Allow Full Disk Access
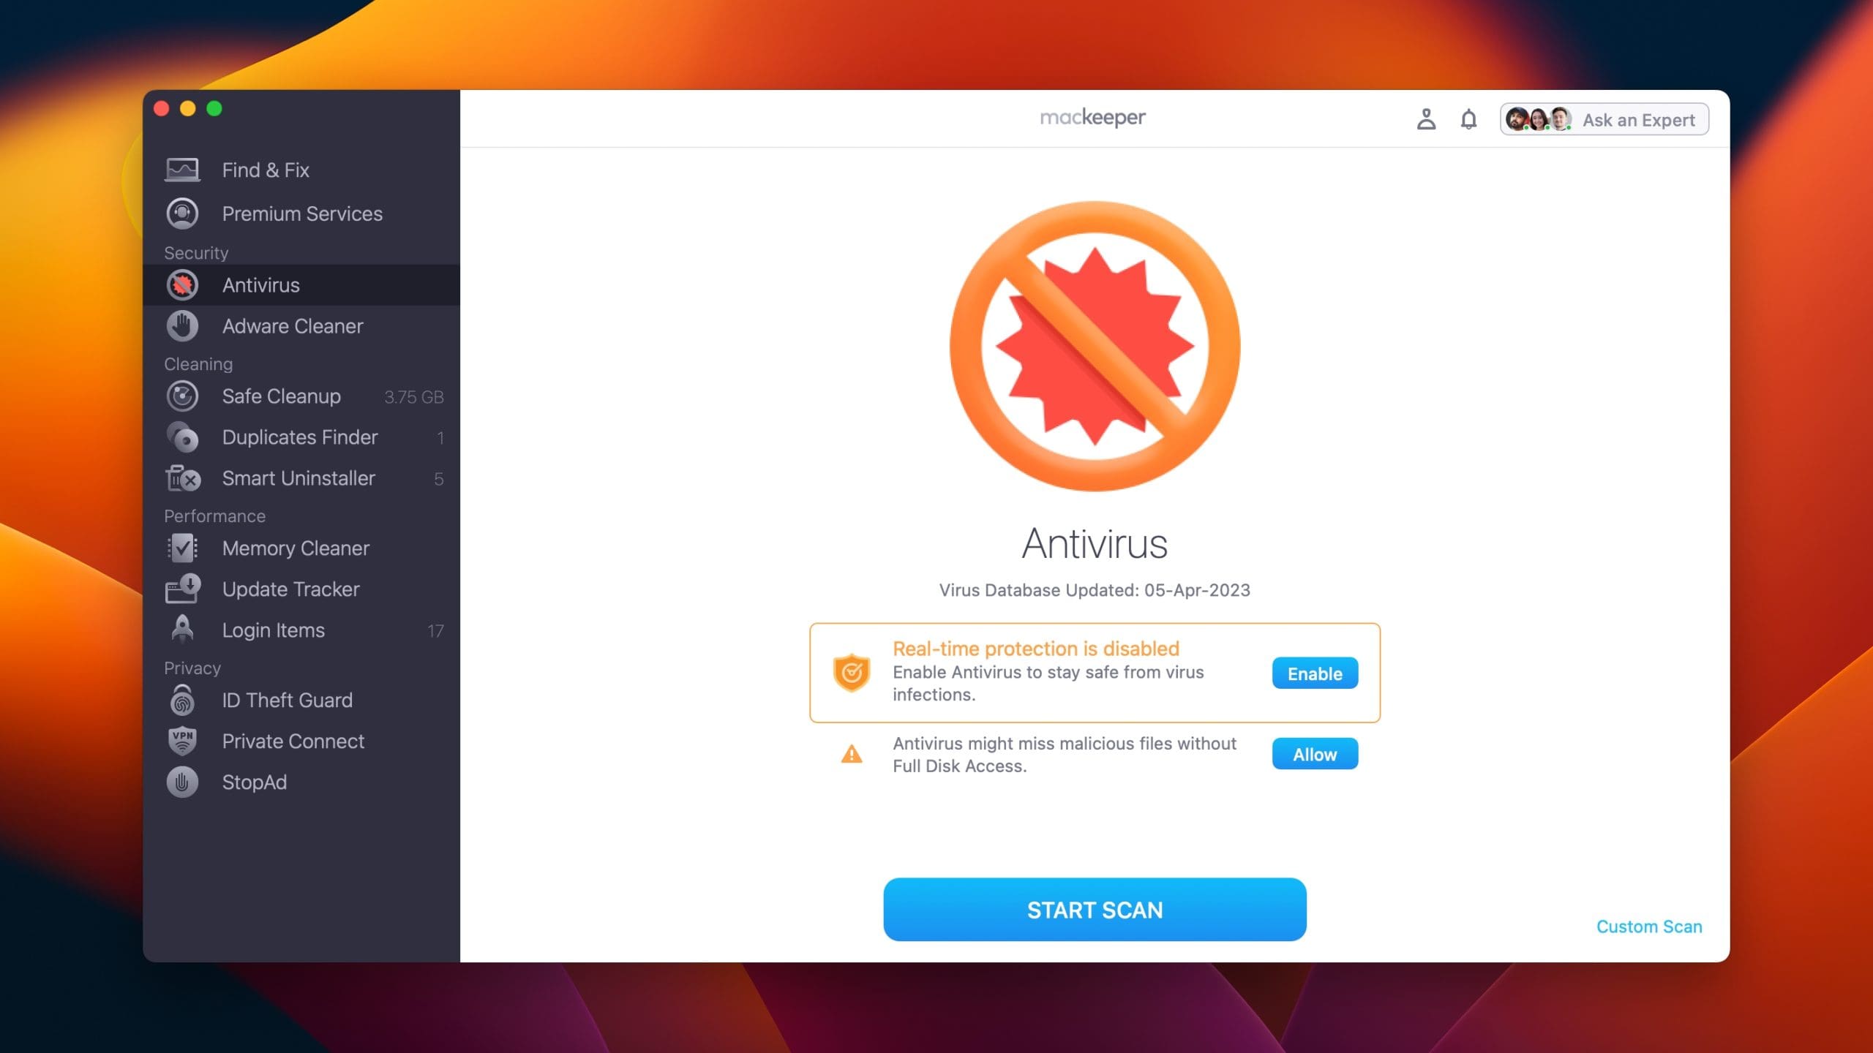 point(1314,754)
